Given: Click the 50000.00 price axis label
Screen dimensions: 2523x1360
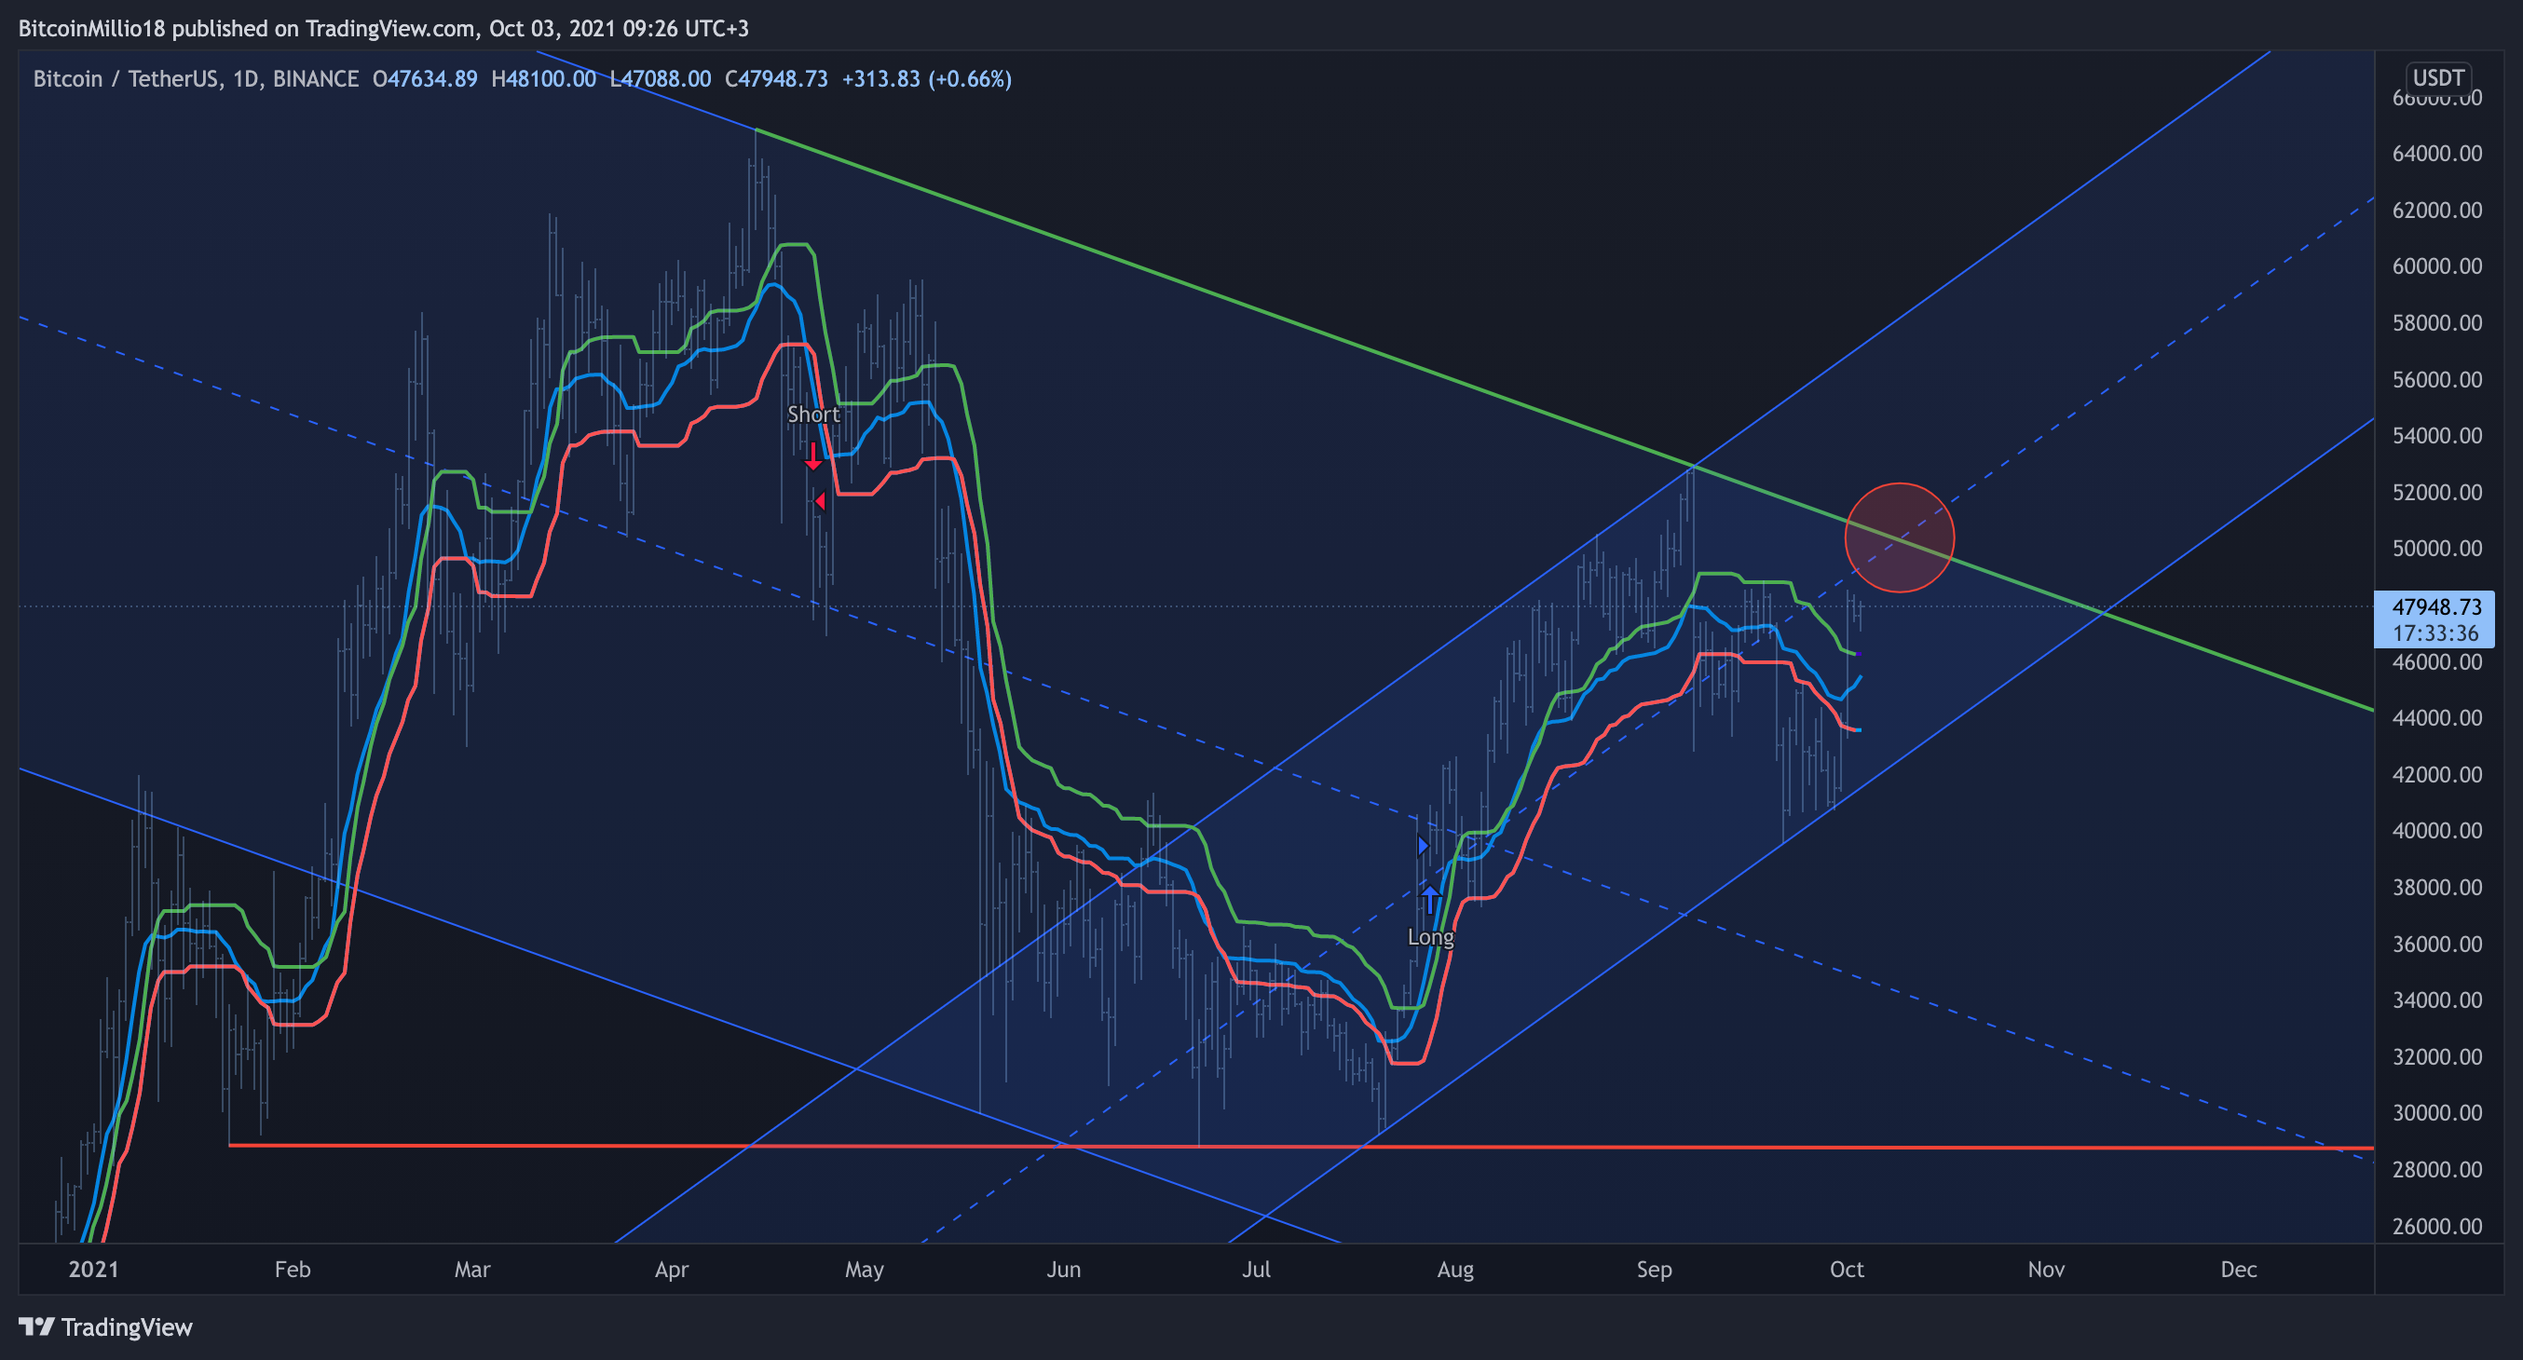Looking at the screenshot, I should click(2436, 549).
